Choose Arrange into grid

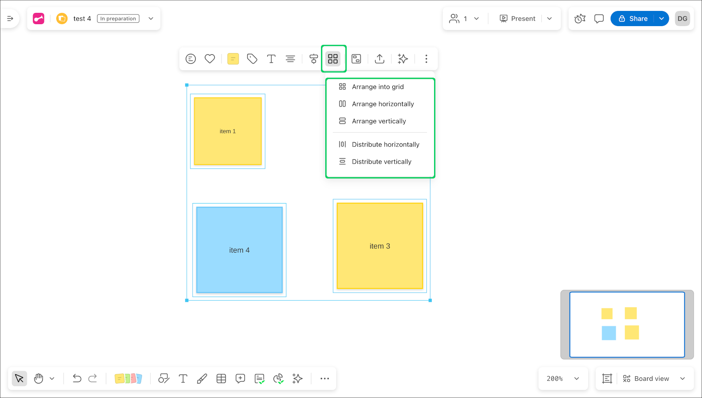[x=378, y=87]
